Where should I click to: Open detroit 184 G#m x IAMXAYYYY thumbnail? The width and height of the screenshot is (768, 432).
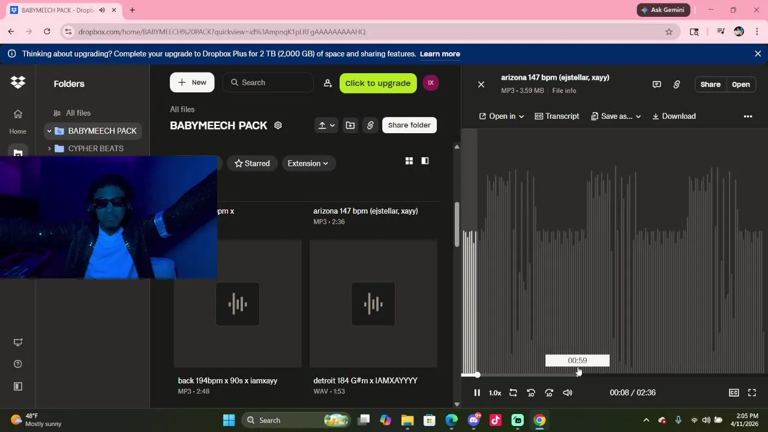click(373, 304)
